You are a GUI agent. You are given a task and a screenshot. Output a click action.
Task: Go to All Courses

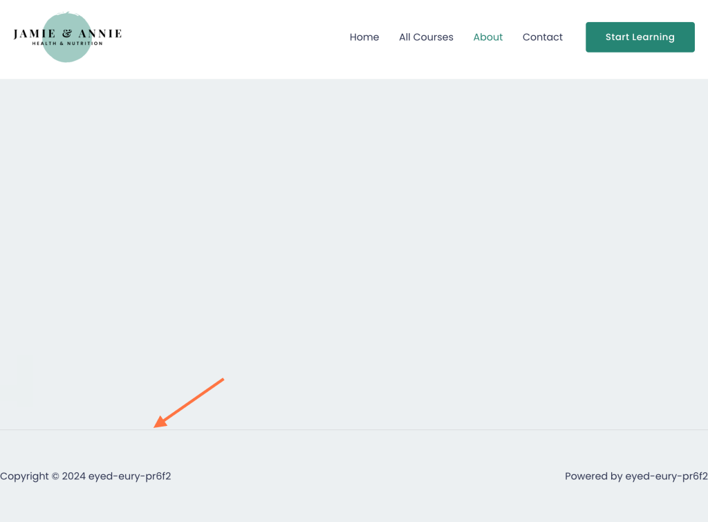(426, 37)
